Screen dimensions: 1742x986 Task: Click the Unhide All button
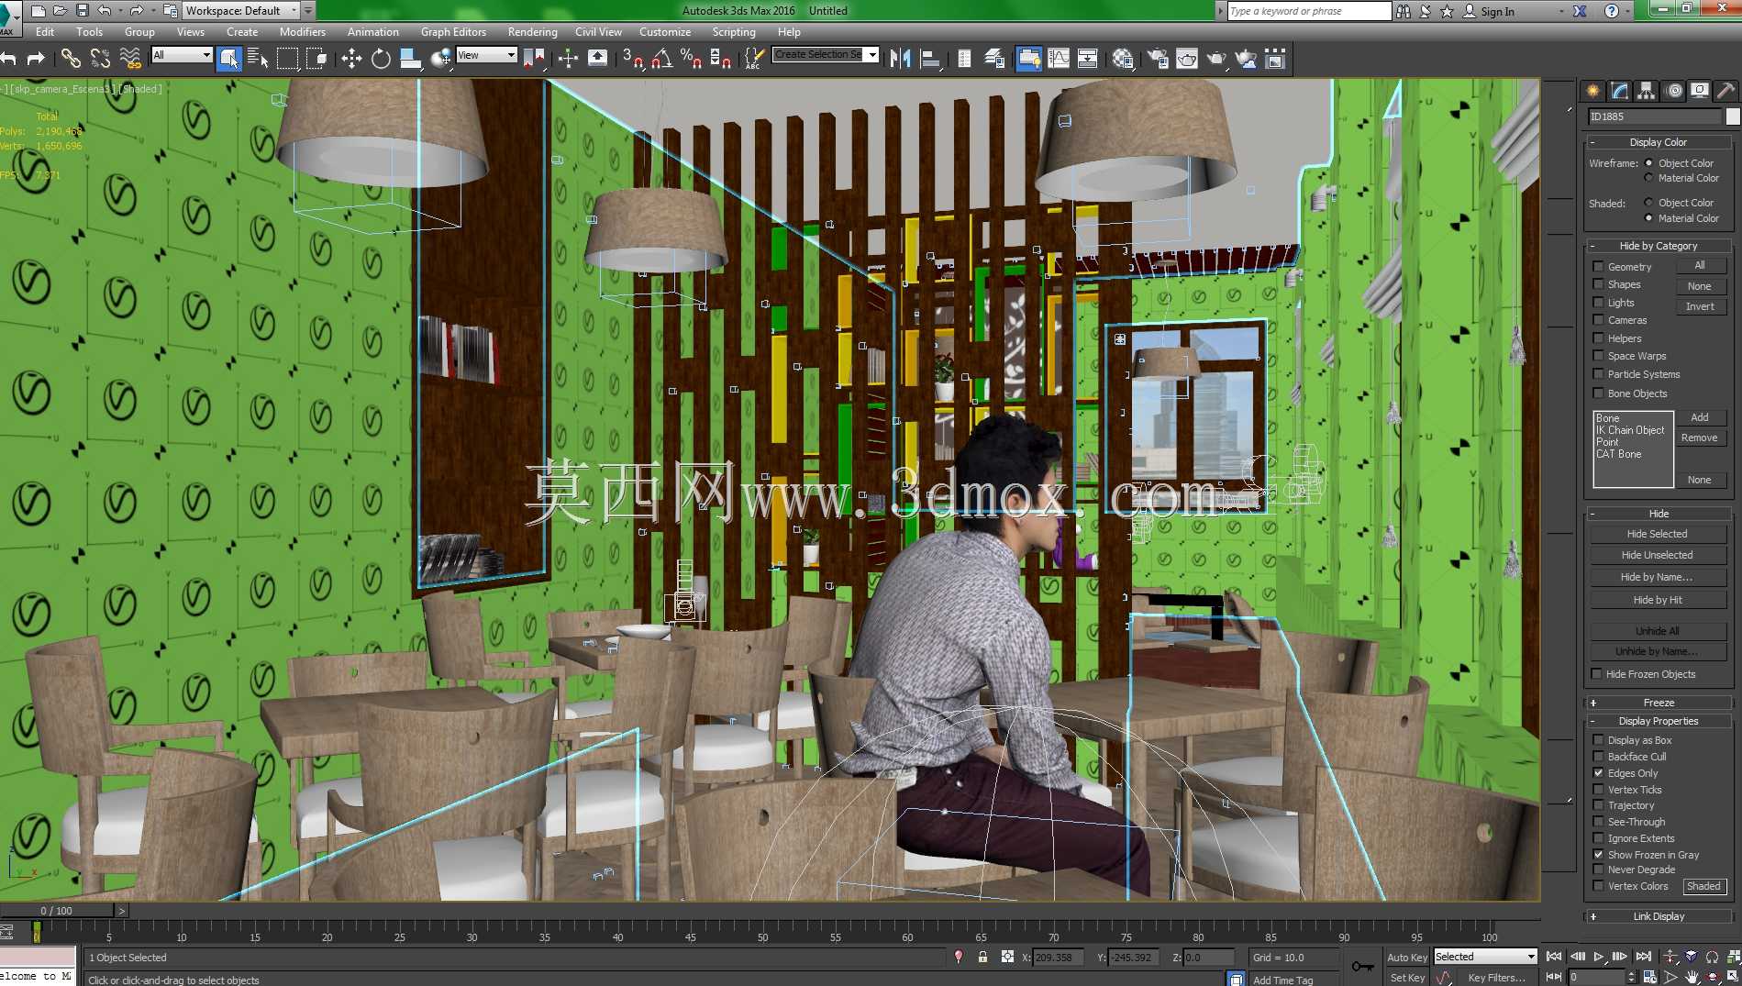tap(1657, 631)
